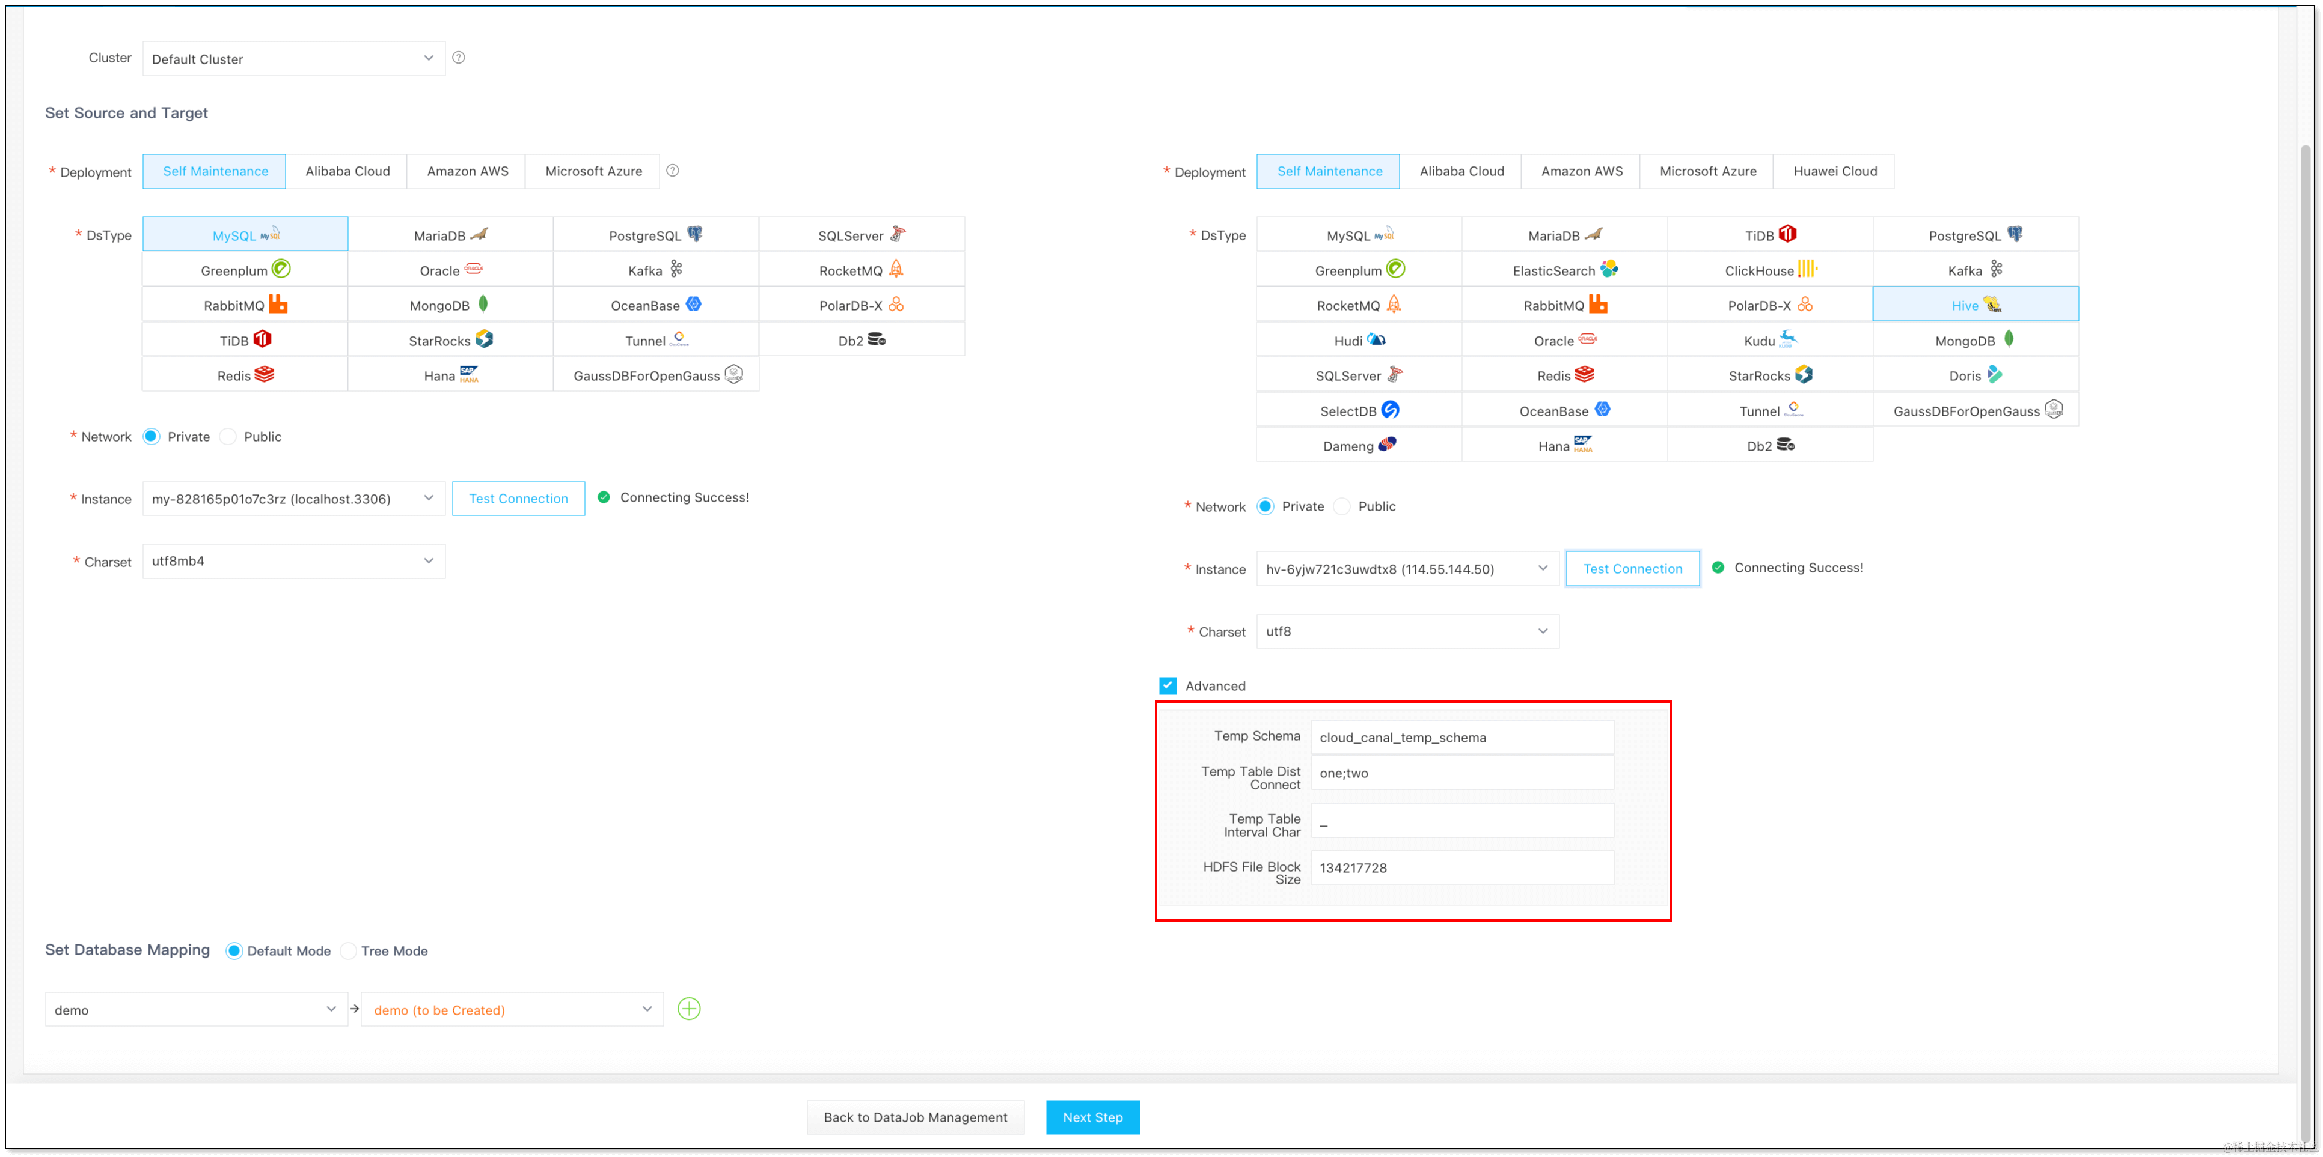Viewport: 2323px width, 1157px height.
Task: Select ClickHouse as target database type
Action: click(x=1769, y=269)
